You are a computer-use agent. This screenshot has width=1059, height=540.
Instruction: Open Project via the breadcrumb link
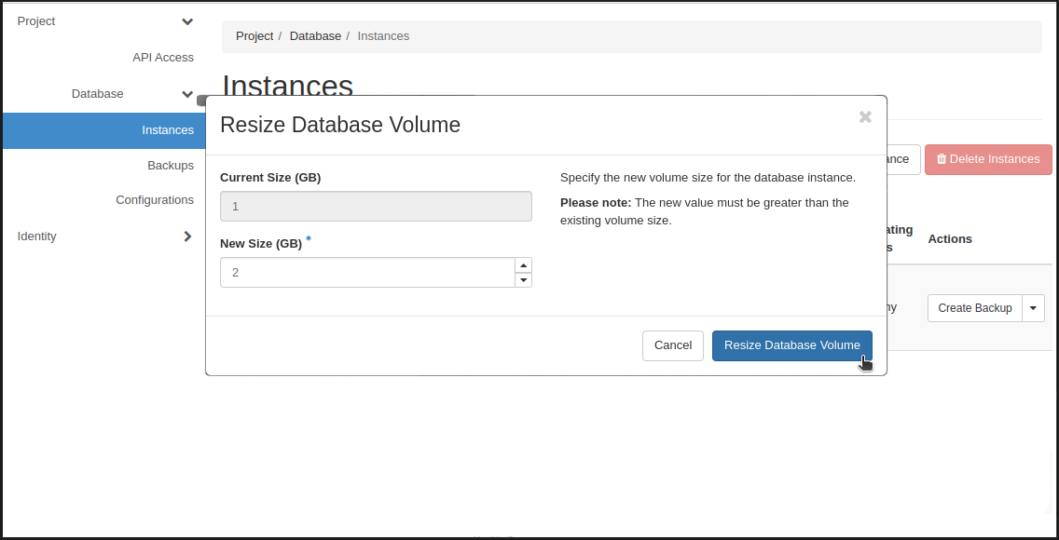click(254, 35)
